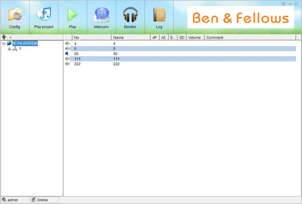This screenshot has width=302, height=204.
Task: Click the globe icon of IP PA SYSTEM
Action: point(9,43)
